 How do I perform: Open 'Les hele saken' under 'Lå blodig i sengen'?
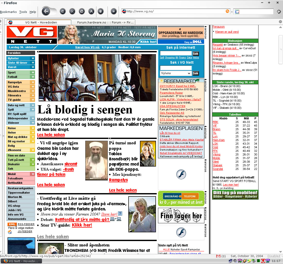(x=51, y=135)
